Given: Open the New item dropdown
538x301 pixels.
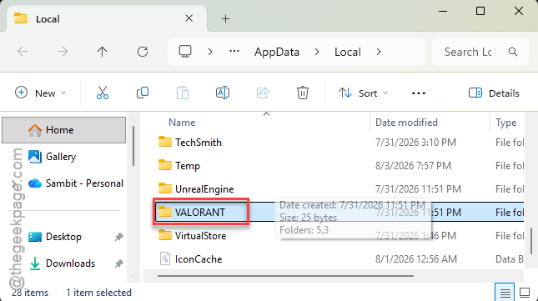Looking at the screenshot, I should point(41,93).
